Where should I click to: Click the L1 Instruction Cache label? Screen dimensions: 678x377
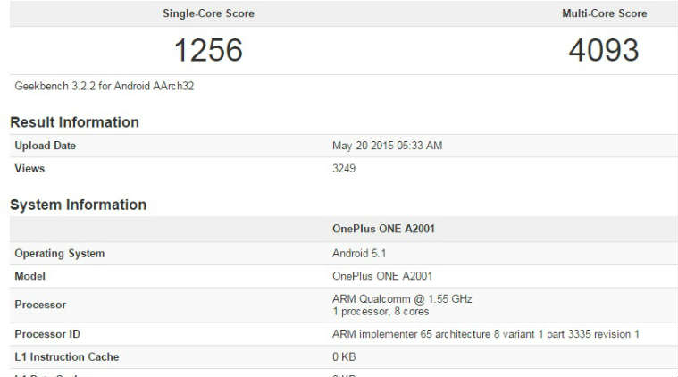(x=67, y=357)
